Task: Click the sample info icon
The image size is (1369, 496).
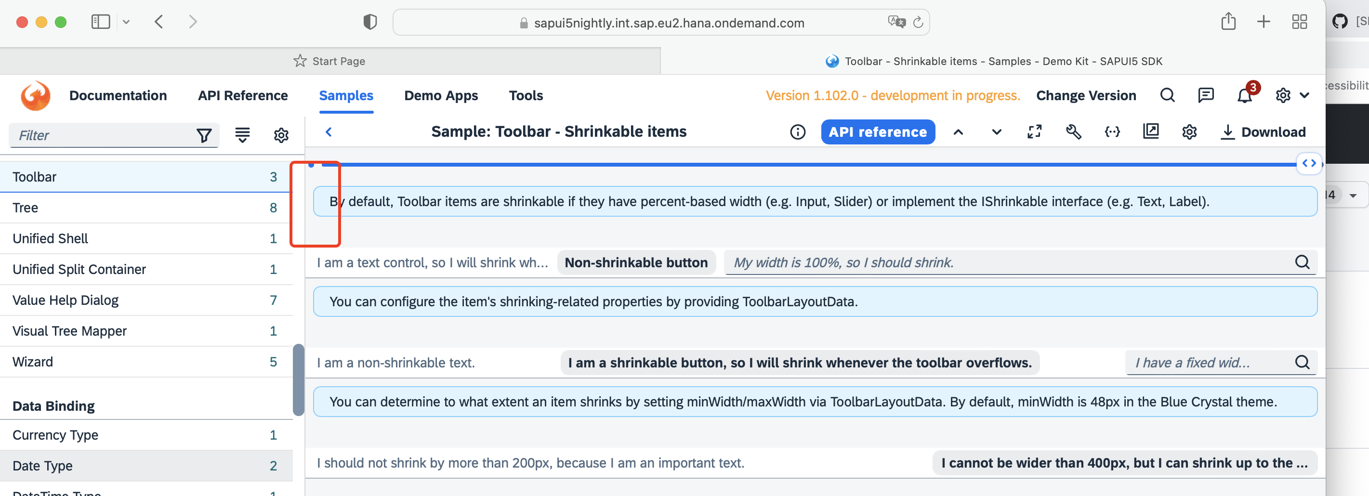Action: (x=797, y=132)
